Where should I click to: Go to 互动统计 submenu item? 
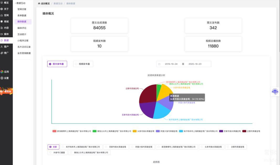click(x=22, y=34)
